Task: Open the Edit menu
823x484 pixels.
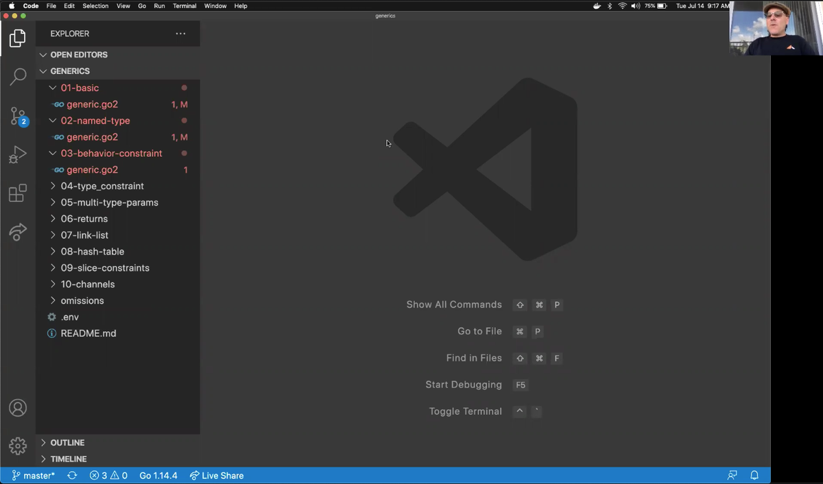Action: [x=69, y=5]
